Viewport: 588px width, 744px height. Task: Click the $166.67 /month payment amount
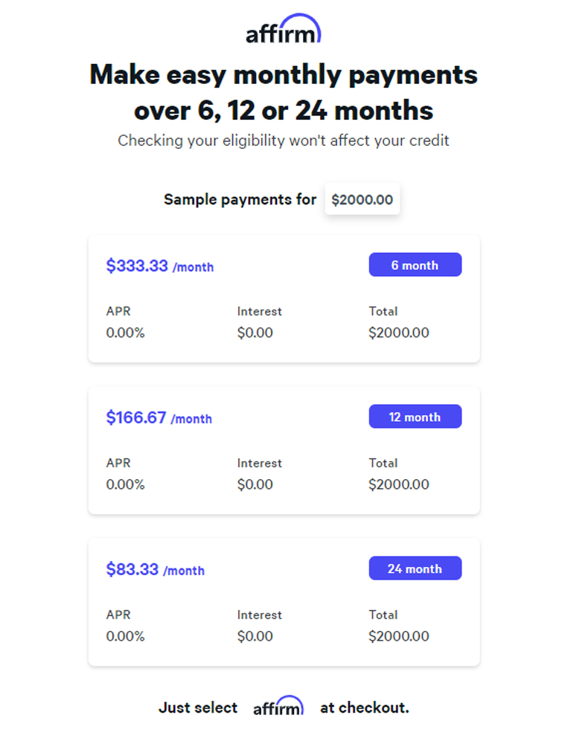(159, 418)
